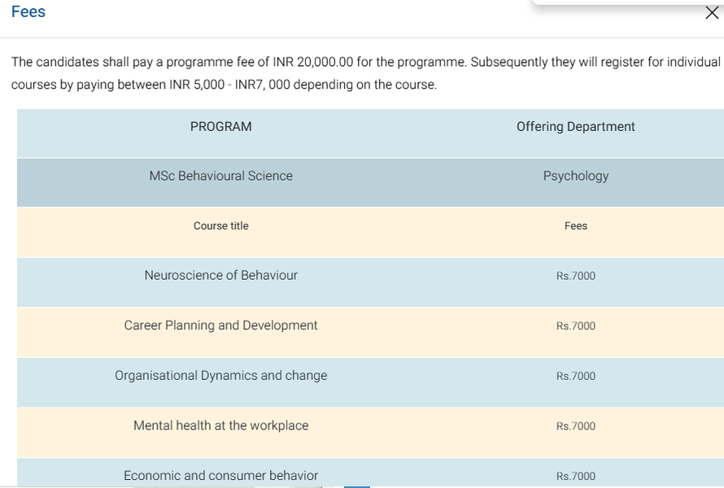The image size is (724, 488).
Task: Click the Psychology department cell
Action: [x=575, y=176]
